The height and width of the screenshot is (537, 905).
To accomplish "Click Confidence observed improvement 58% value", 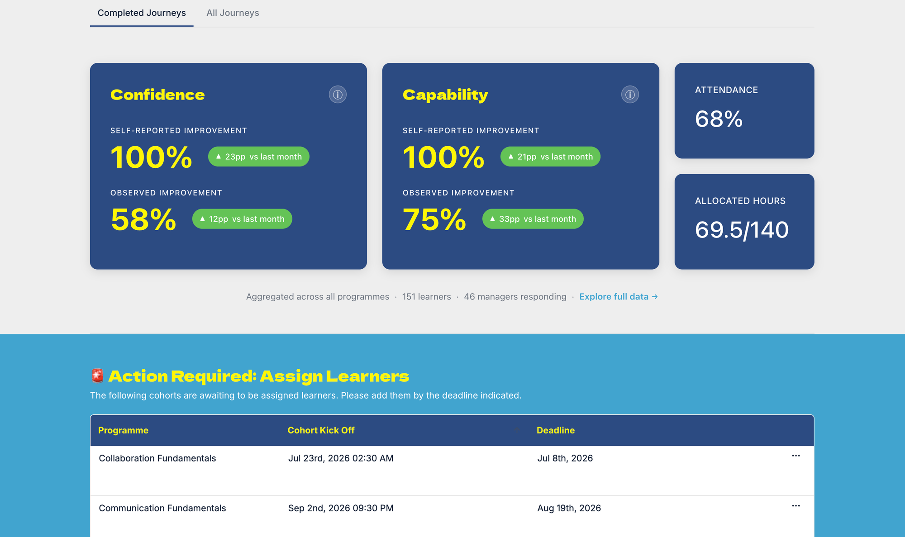I will [143, 219].
